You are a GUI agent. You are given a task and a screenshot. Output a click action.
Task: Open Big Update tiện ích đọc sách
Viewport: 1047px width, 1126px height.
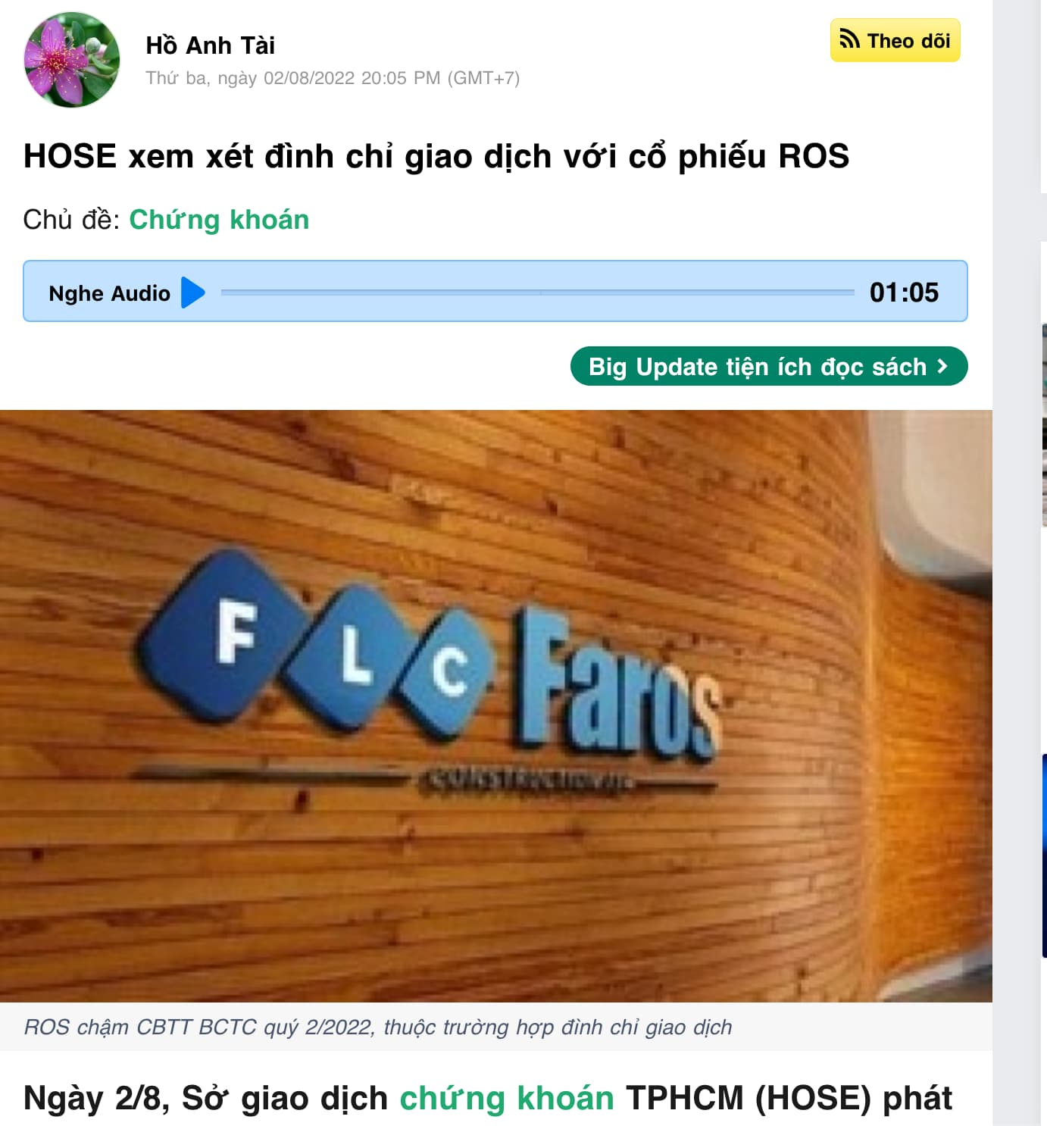tap(768, 367)
